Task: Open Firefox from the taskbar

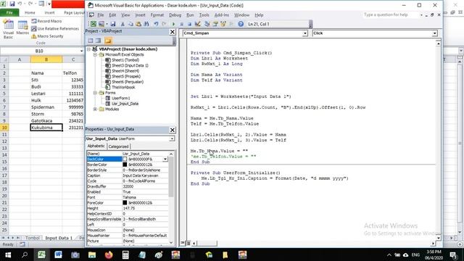Action: (109, 254)
